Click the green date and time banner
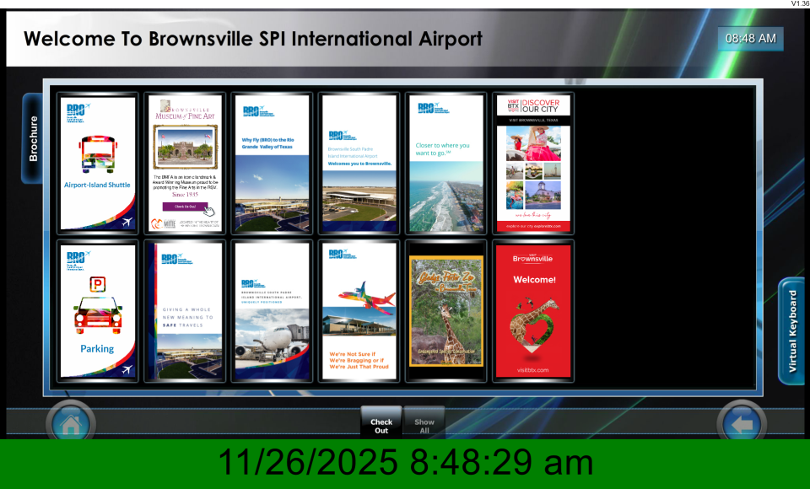810x489 pixels. coord(405,463)
